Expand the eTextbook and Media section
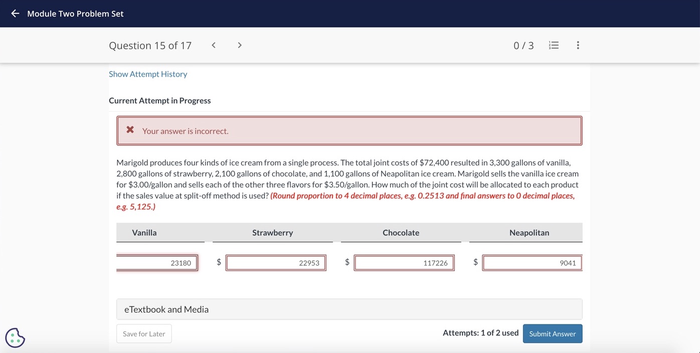 click(349, 309)
